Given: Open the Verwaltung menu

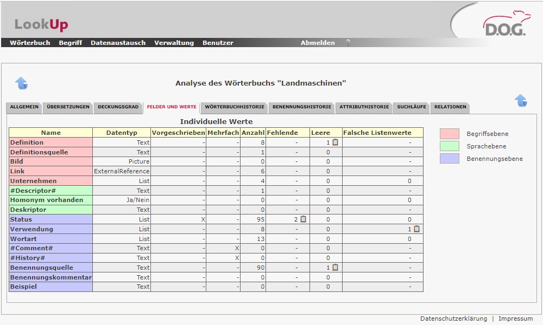Looking at the screenshot, I should 174,43.
